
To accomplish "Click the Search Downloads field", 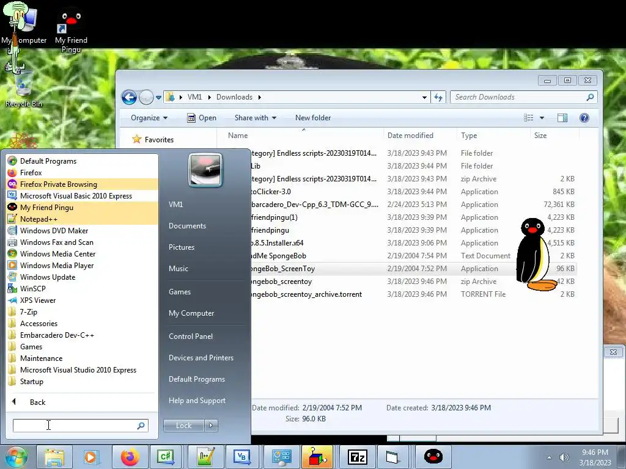I will click(523, 97).
